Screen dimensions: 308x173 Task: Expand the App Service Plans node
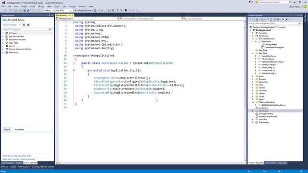[3, 37]
